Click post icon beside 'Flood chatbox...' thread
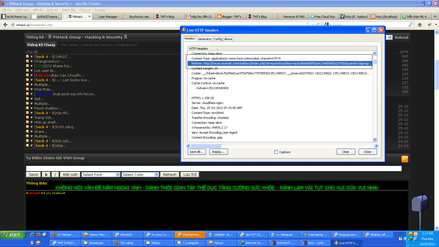 click(27, 108)
